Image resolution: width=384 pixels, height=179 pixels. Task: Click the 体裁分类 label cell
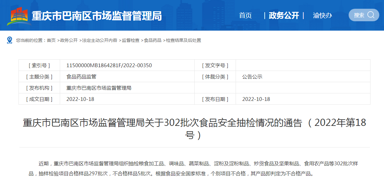point(215,77)
